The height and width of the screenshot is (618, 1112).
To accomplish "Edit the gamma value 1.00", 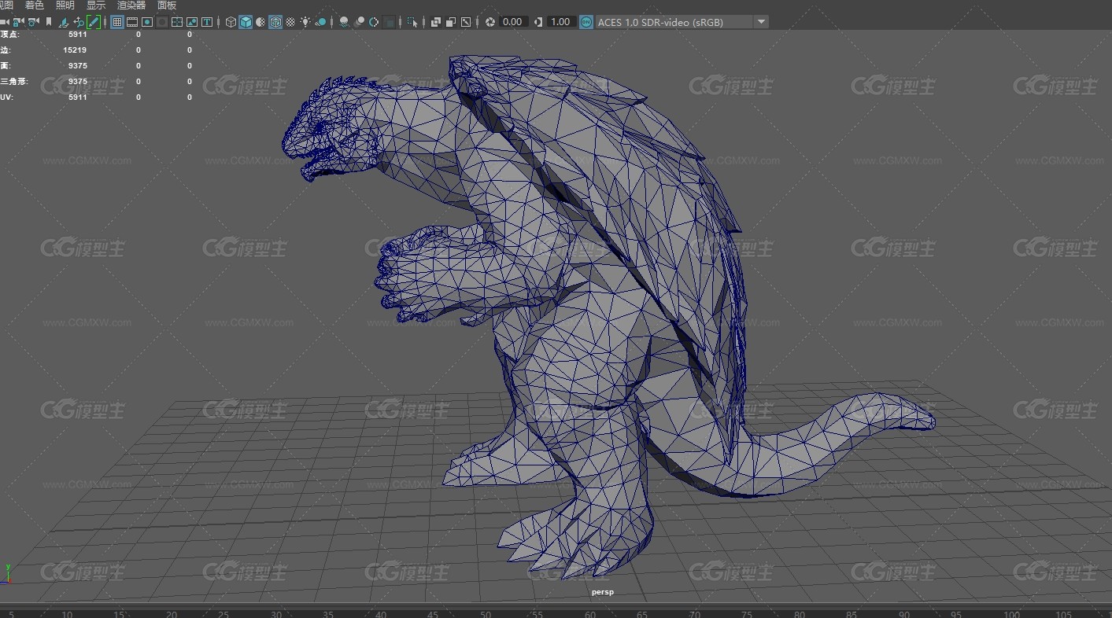I will pos(560,22).
